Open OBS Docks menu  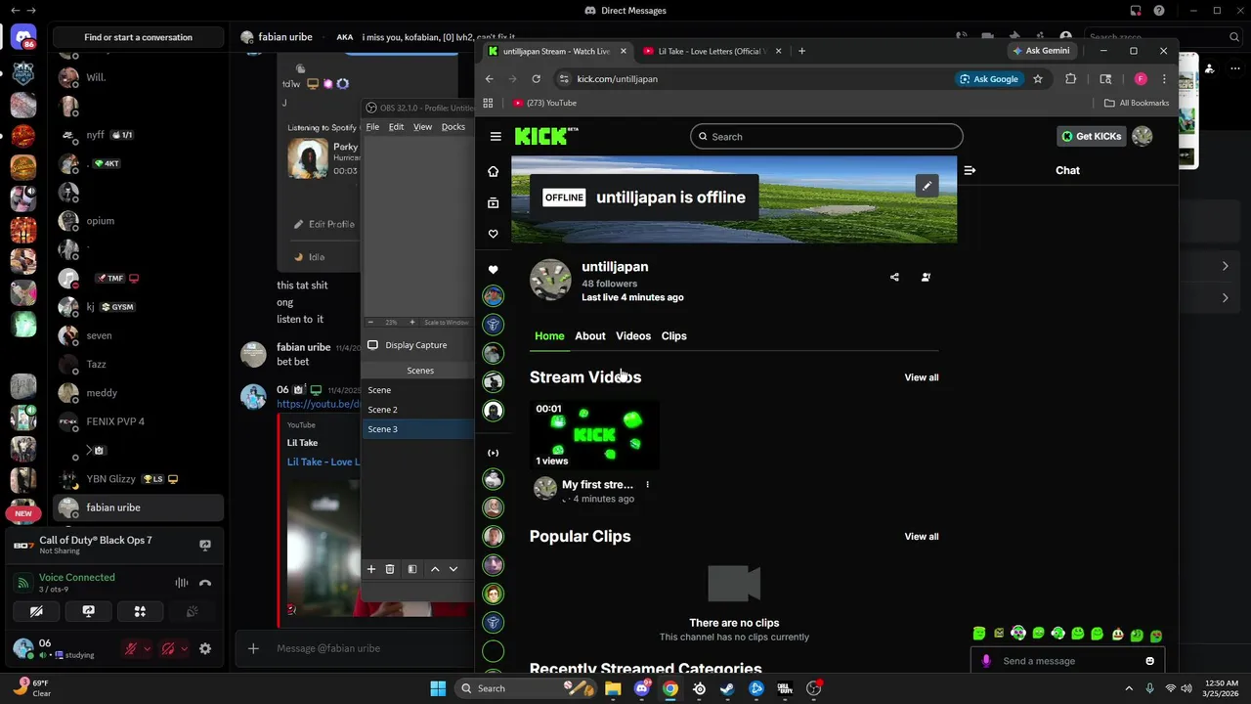pyautogui.click(x=453, y=127)
